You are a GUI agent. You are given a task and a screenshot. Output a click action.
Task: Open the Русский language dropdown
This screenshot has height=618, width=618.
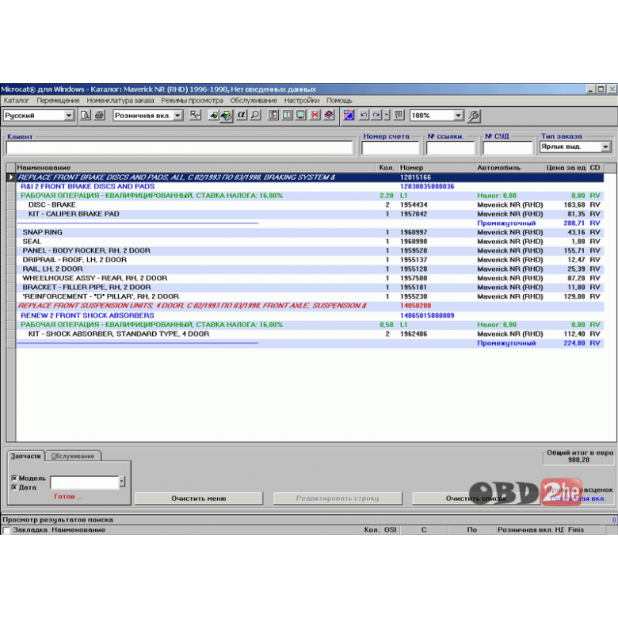click(x=69, y=116)
